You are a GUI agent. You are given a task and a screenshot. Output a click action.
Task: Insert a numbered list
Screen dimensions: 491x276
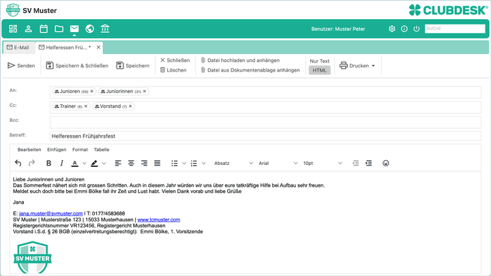click(194, 163)
